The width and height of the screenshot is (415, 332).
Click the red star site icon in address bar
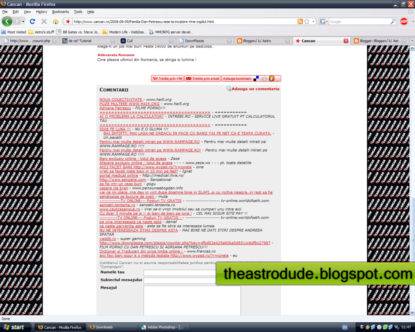tap(68, 22)
